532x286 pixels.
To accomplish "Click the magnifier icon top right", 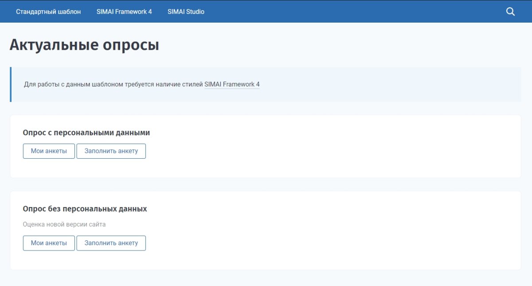I will coord(510,11).
